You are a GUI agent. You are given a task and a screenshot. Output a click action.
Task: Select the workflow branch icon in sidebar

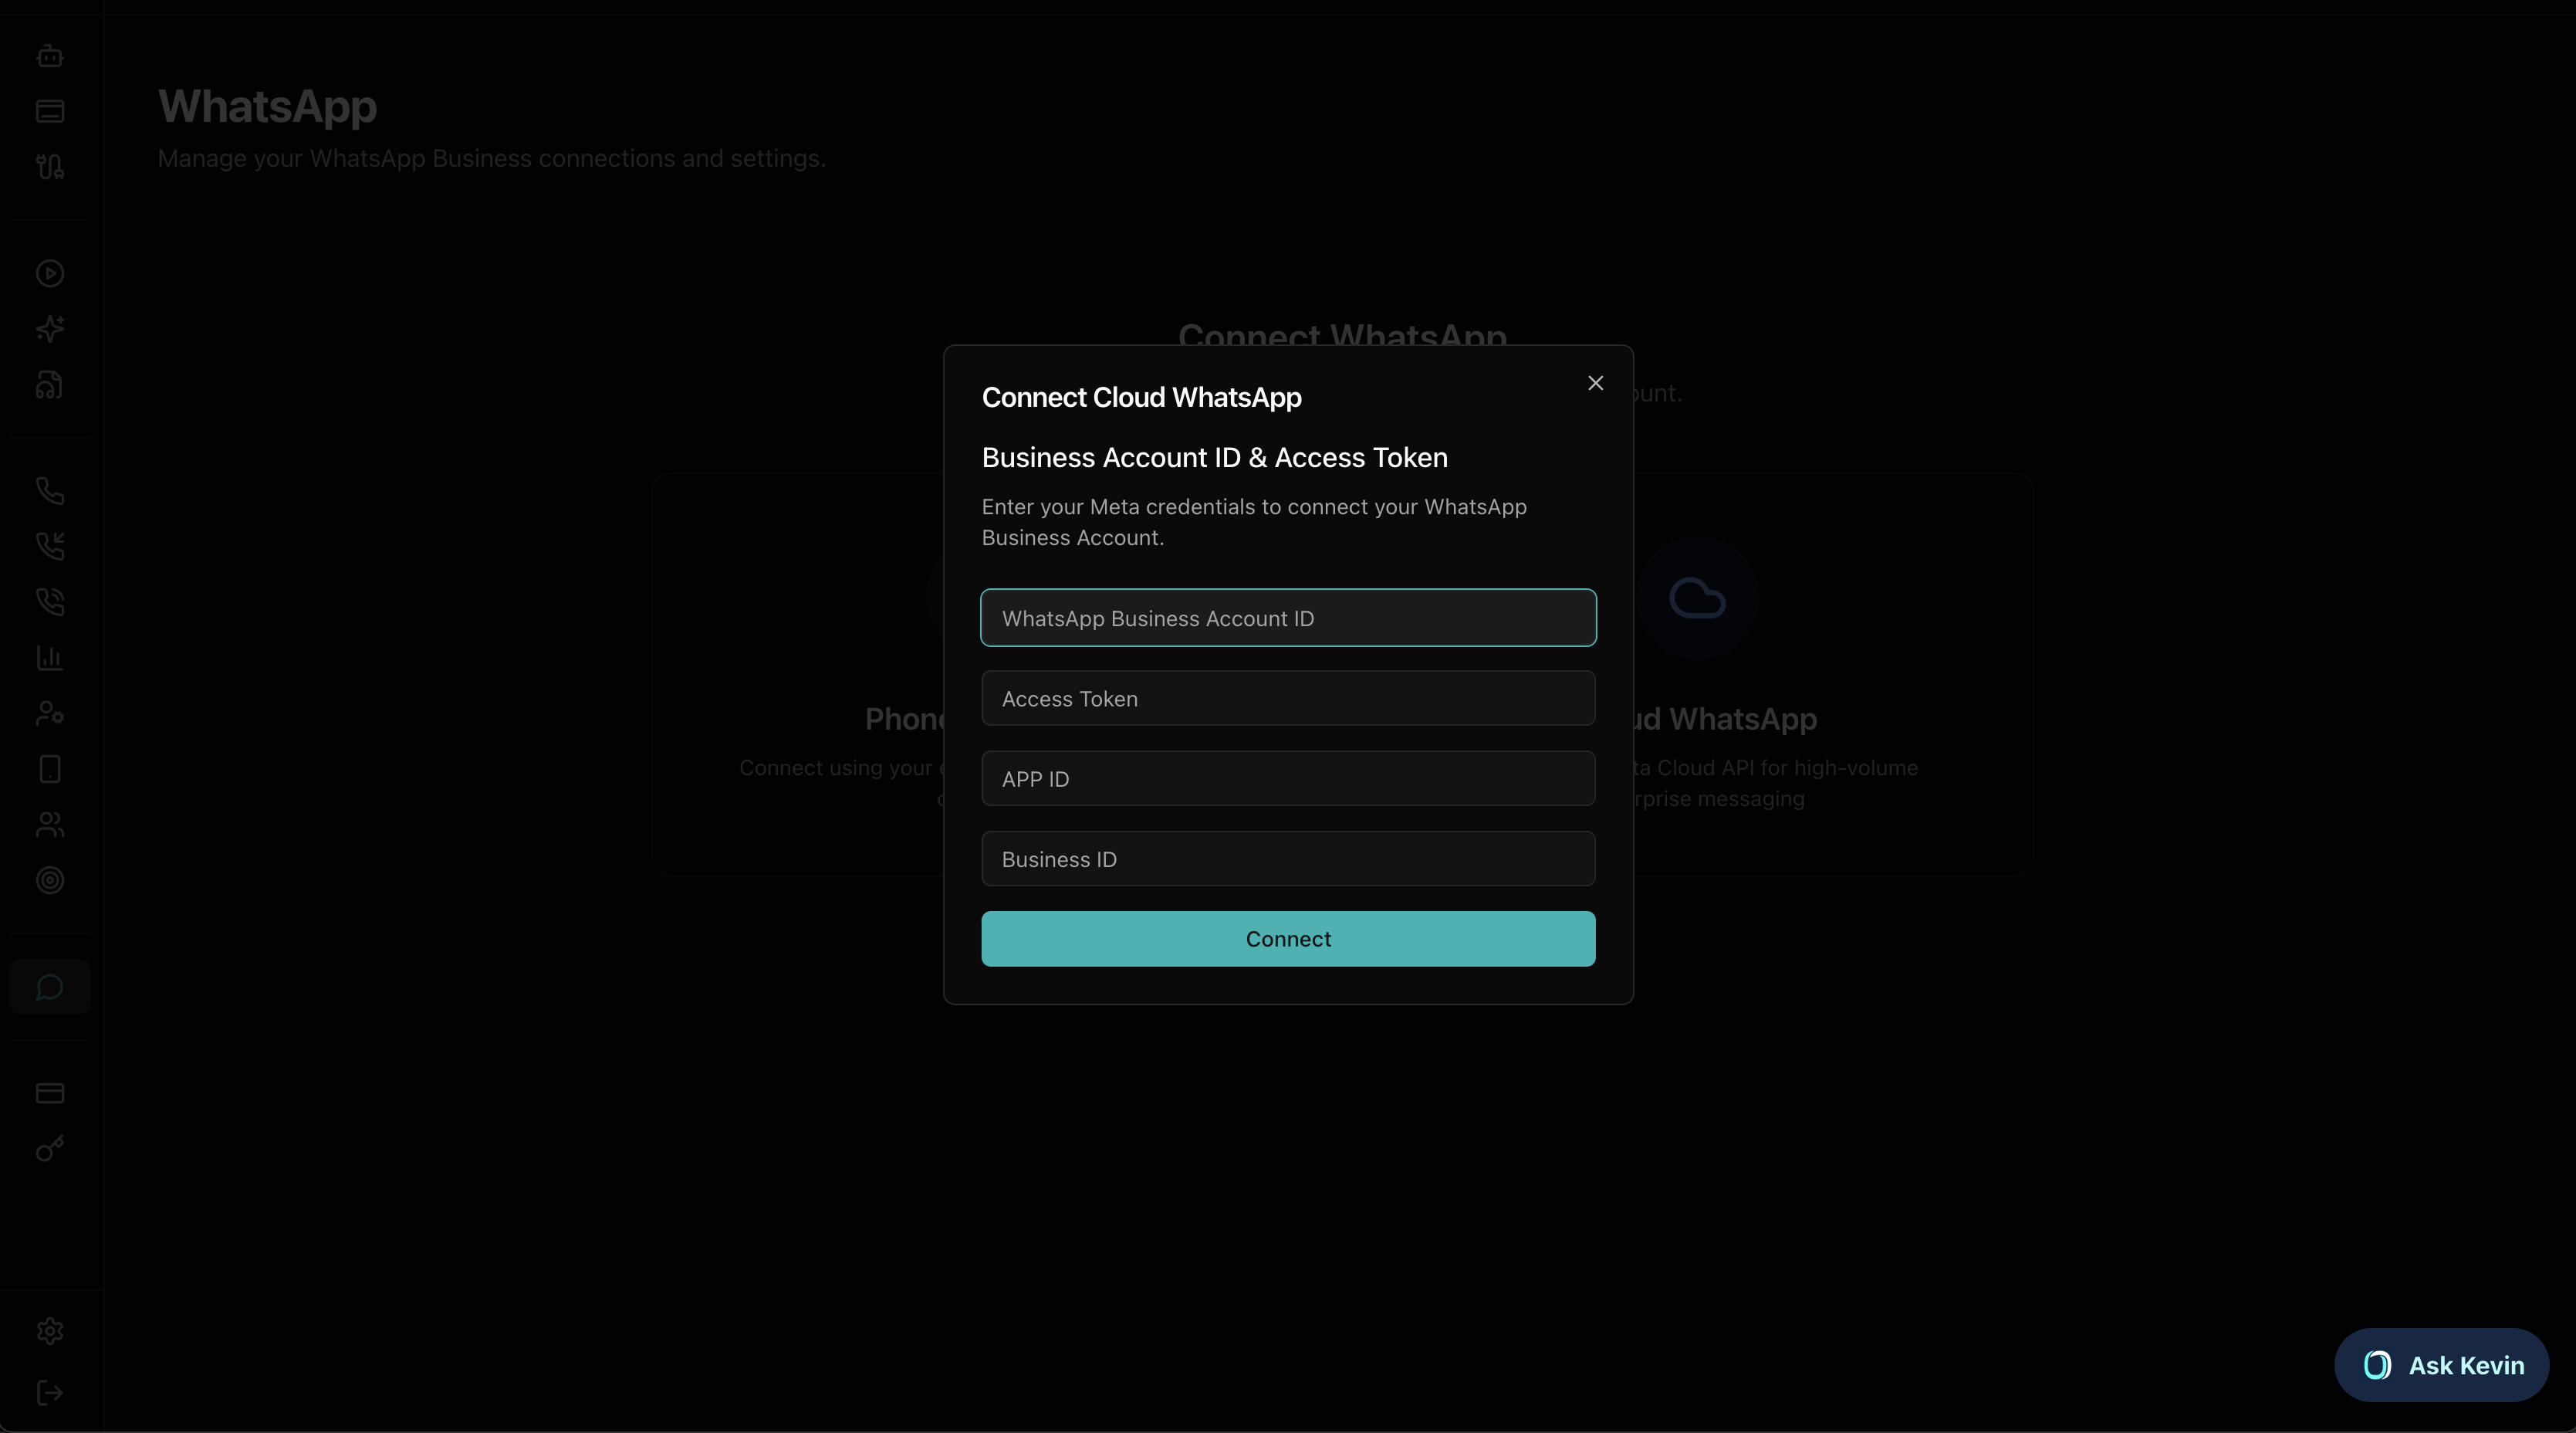(50, 166)
